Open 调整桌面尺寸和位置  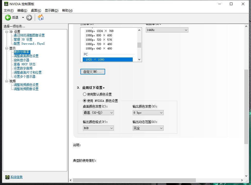pyautogui.click(x=28, y=72)
